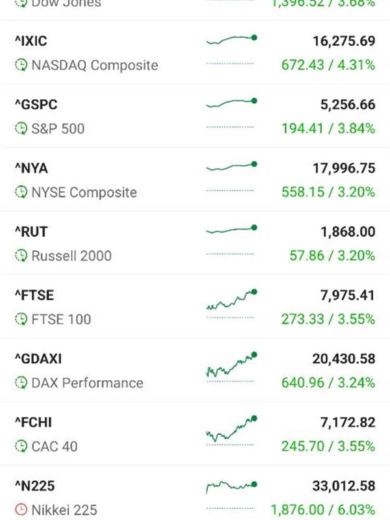Open the ^IXIC sparkline chart

(231, 41)
